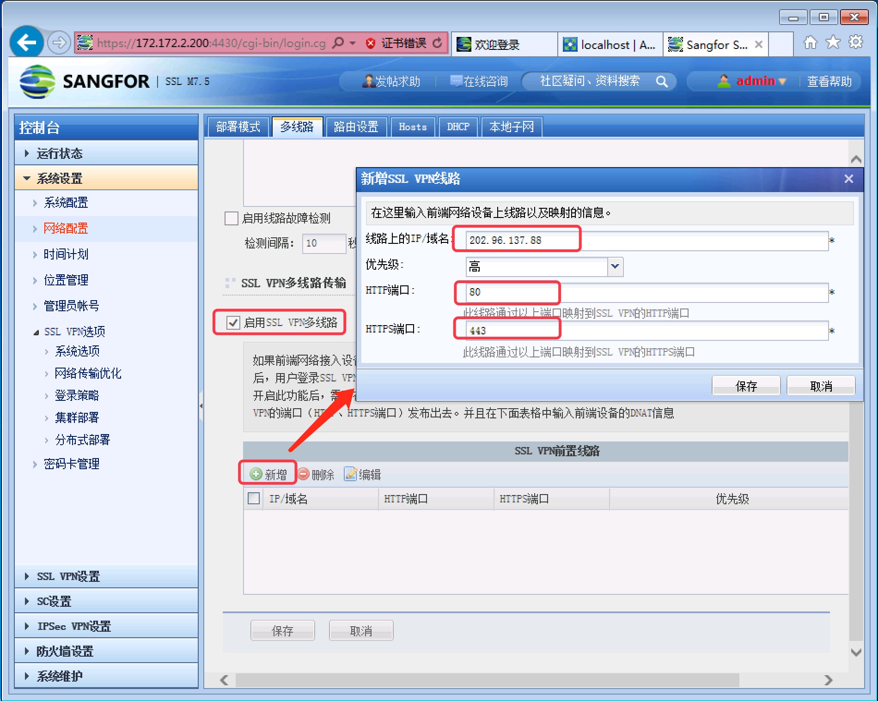Screen dimensions: 878x701
Task: Expand 系统维护 section
Action: (106, 676)
